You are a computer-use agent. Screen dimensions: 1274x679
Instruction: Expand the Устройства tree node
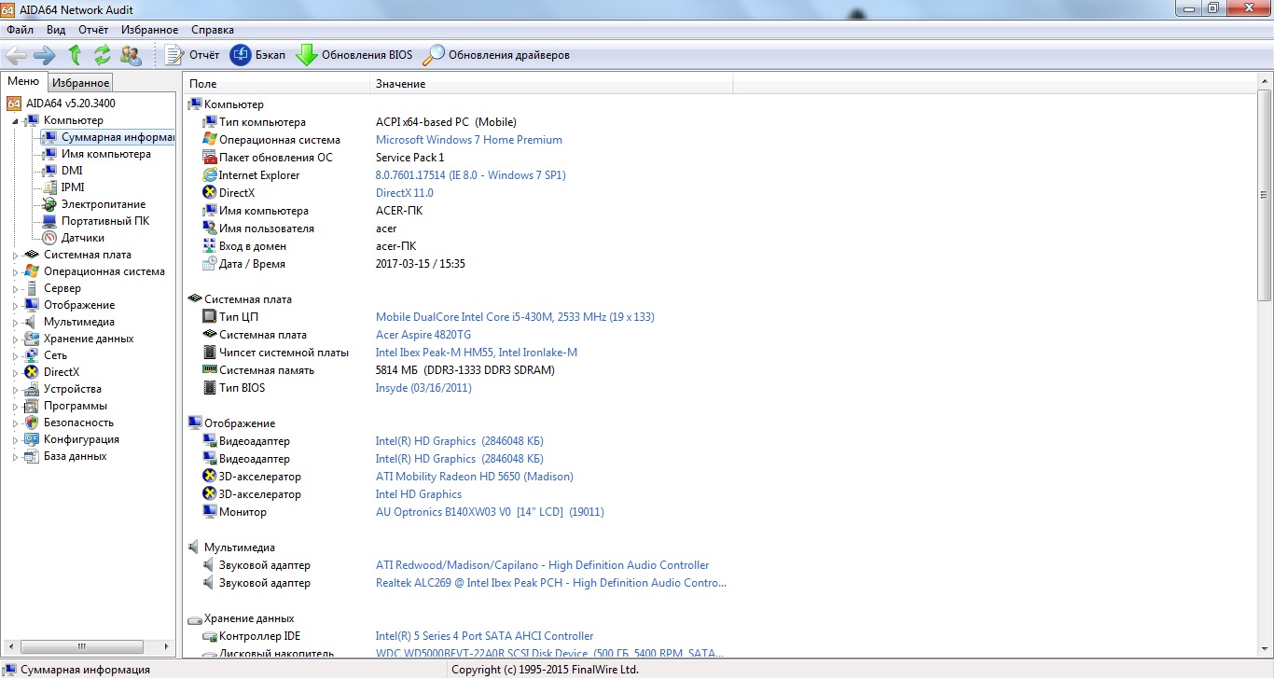[15, 390]
